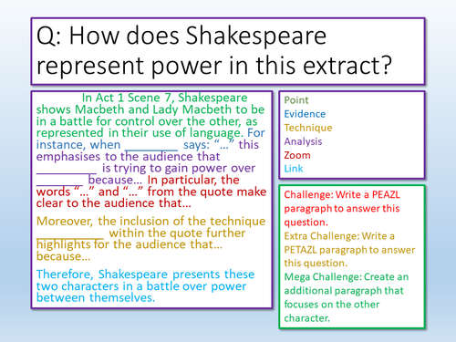Click the green 'In Act 1 Scene 7' sentence
456x342 pixels.
pos(150,115)
